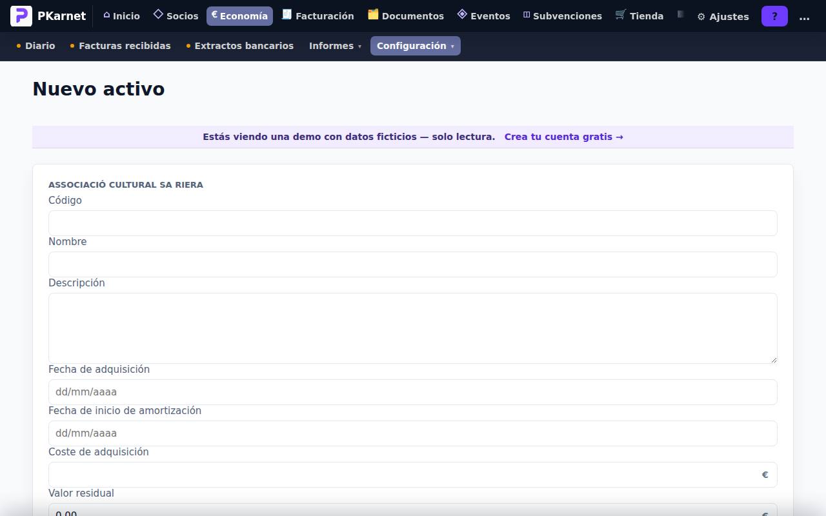Click the Fecha de inicio de amortización field

pos(413,433)
